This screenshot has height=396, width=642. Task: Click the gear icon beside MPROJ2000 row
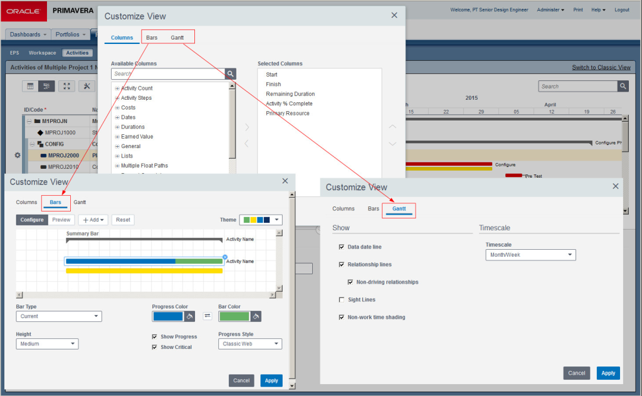[17, 156]
